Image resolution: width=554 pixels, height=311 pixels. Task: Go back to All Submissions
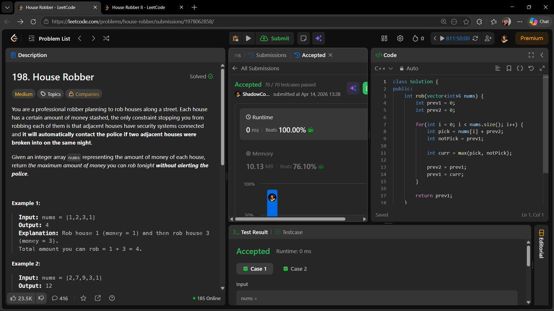[256, 68]
